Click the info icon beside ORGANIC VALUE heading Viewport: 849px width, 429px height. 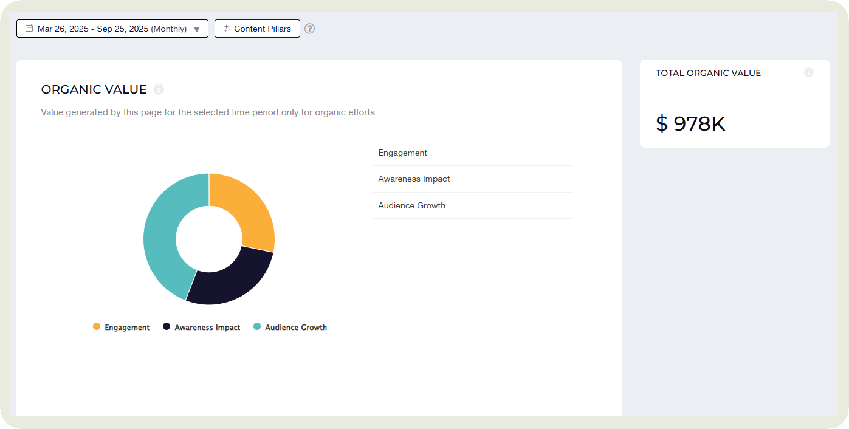[x=159, y=89]
